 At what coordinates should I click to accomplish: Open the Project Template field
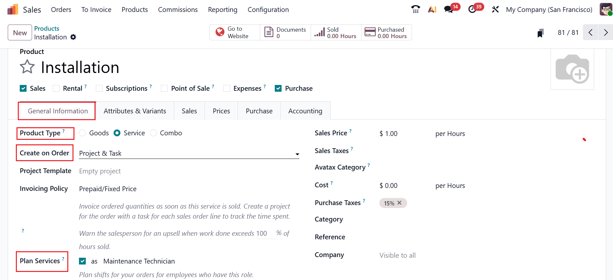pyautogui.click(x=189, y=171)
